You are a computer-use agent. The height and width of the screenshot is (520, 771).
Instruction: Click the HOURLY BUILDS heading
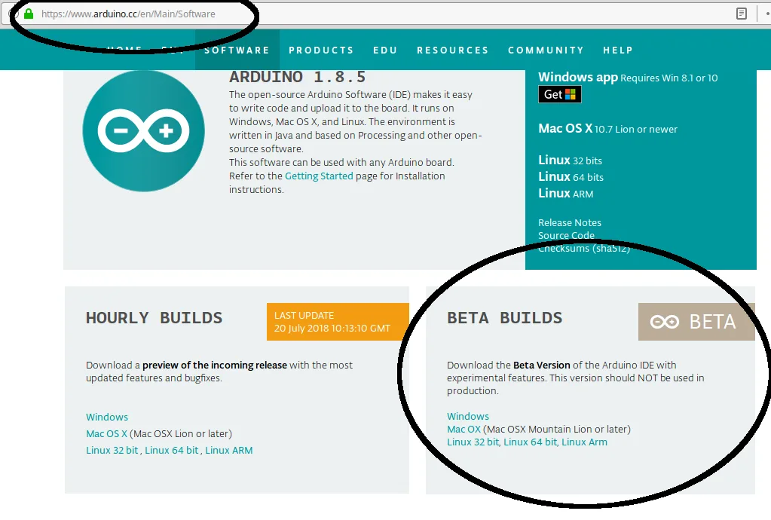[x=154, y=318]
